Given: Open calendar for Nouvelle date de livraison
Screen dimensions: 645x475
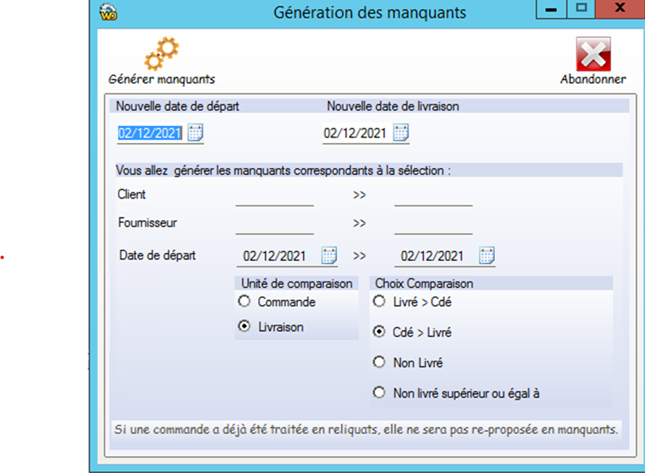Looking at the screenshot, I should (401, 133).
